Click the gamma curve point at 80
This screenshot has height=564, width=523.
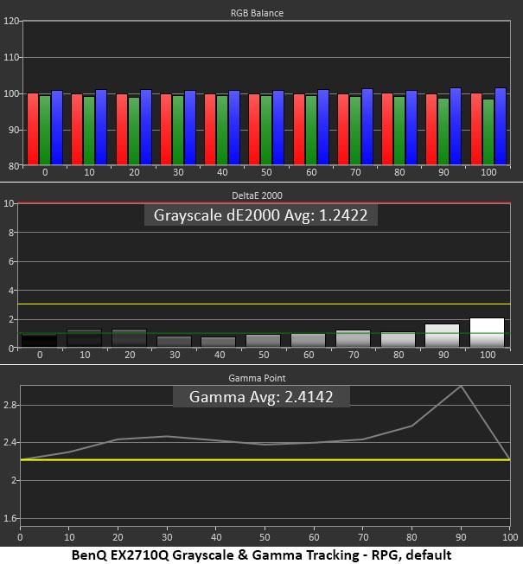(412, 426)
